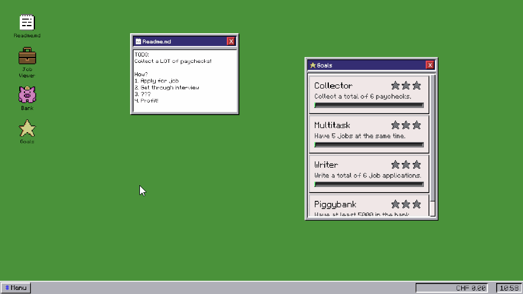Close the Goals window
Image resolution: width=523 pixels, height=294 pixels.
[x=430, y=65]
